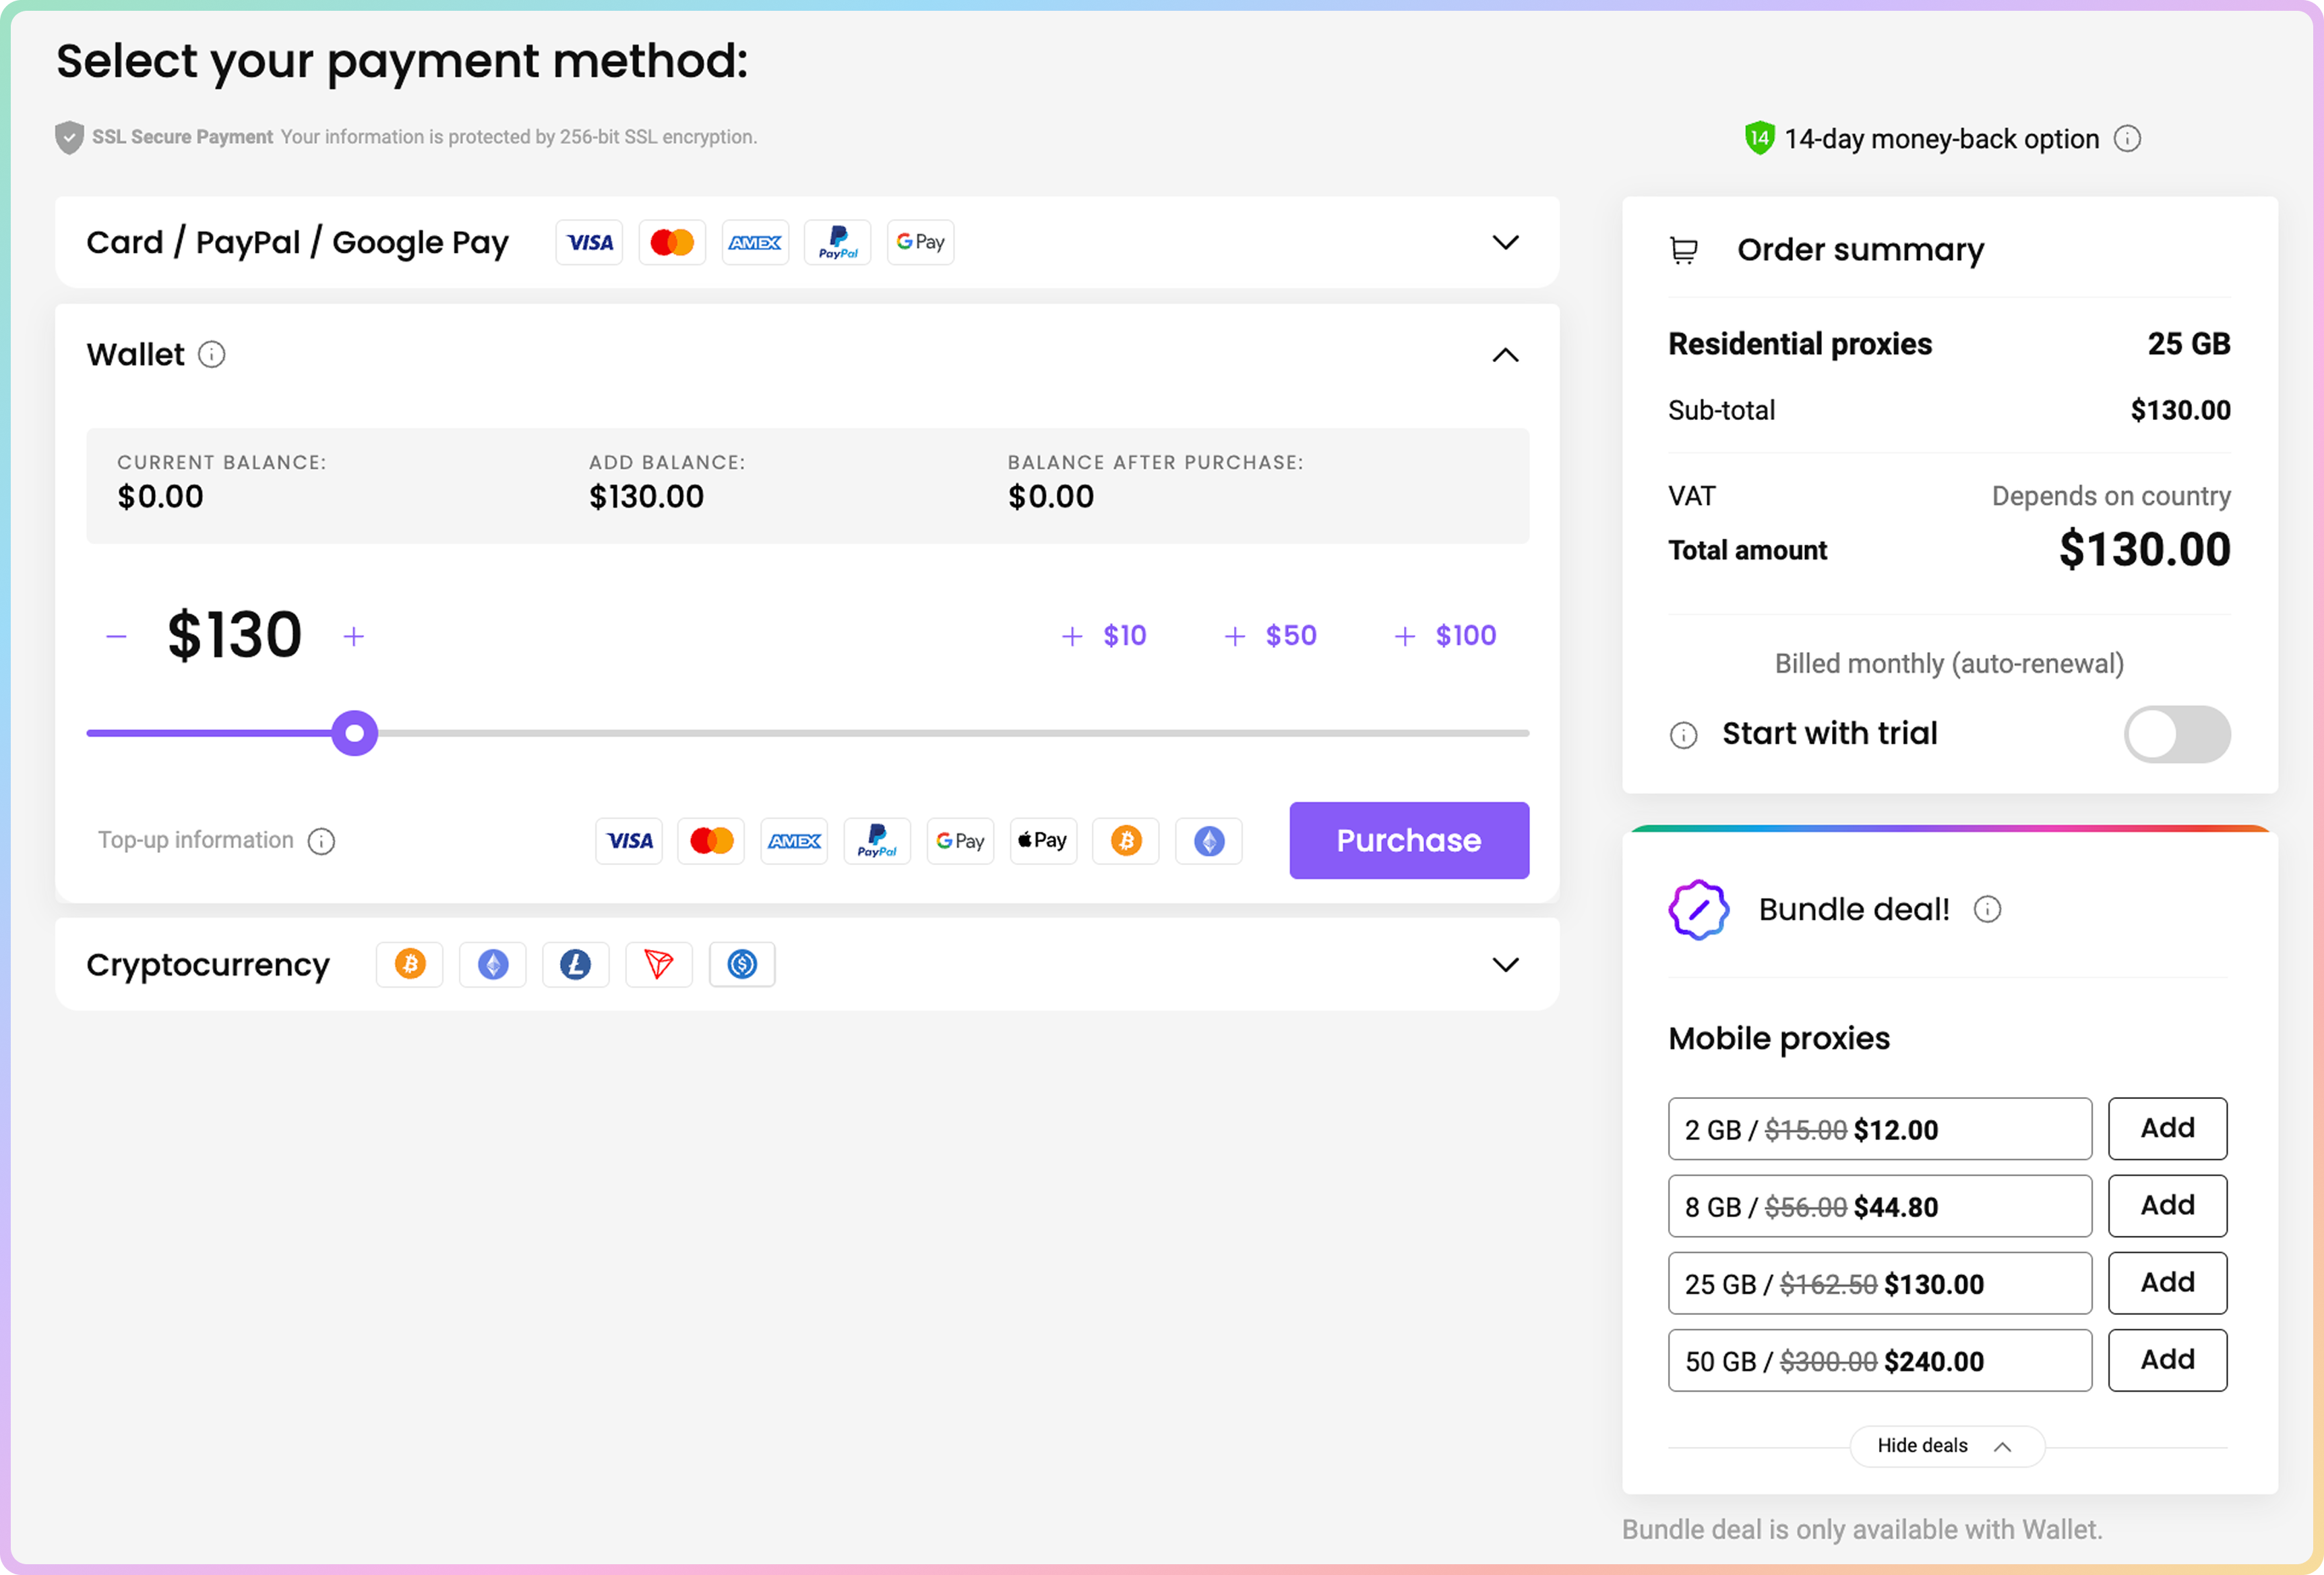Click the Start with trial info icon
Screen dimensions: 2324x1575
point(1684,736)
